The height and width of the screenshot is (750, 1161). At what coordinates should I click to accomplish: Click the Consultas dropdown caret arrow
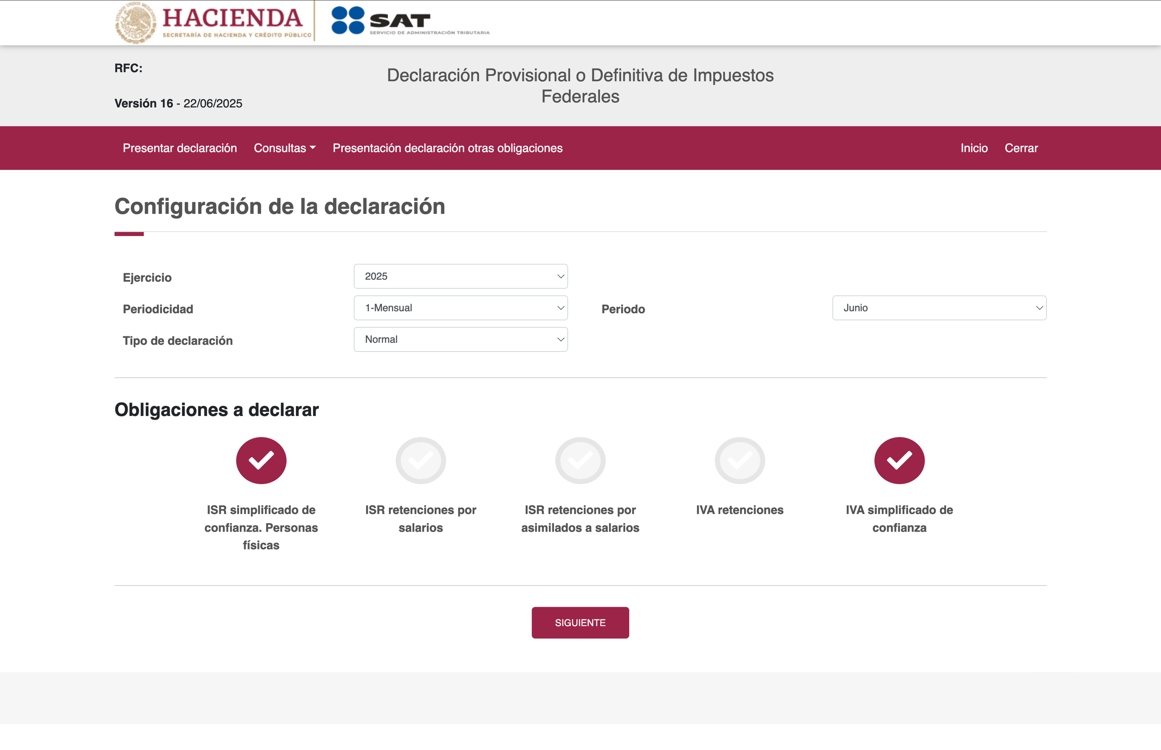(x=313, y=148)
